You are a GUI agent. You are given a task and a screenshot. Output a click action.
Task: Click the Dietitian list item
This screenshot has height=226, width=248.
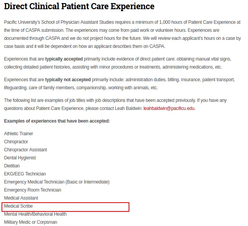tap(12, 166)
